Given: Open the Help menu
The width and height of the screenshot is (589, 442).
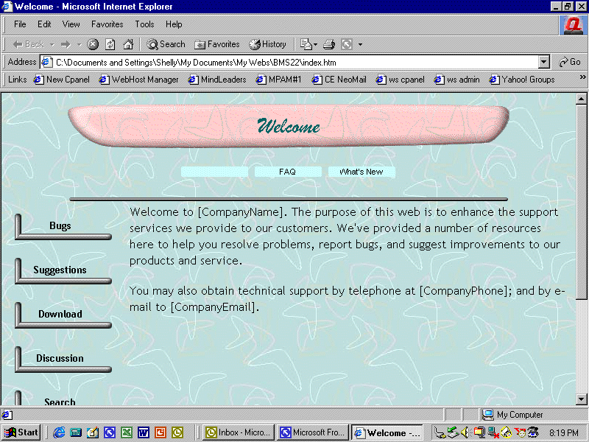Looking at the screenshot, I should click(174, 24).
